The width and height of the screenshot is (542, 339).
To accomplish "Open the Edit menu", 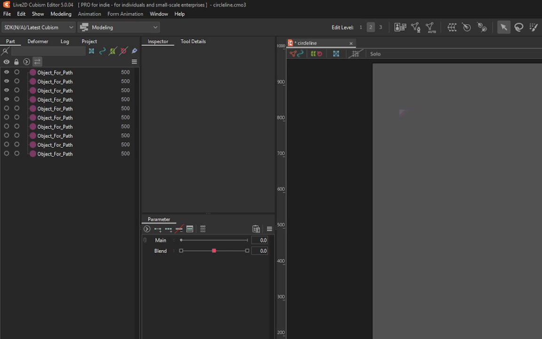I will 22,14.
